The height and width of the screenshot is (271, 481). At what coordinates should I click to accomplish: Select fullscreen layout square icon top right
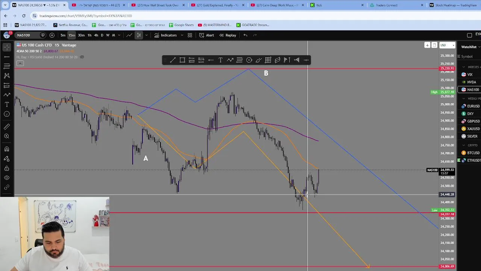coord(469,35)
